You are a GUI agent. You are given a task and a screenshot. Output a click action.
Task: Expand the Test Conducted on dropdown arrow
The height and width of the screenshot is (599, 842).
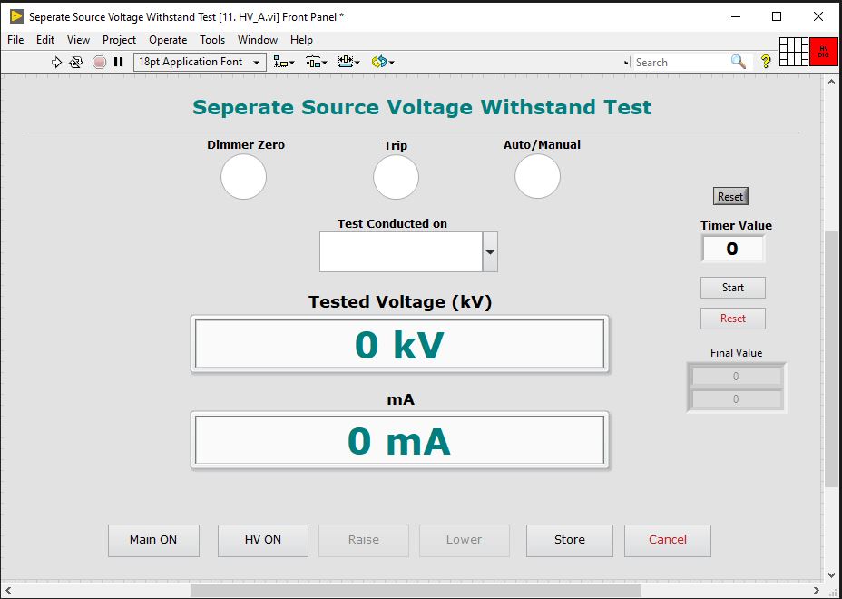[x=490, y=252]
